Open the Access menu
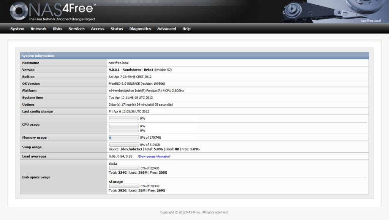389x220 pixels. (98, 29)
